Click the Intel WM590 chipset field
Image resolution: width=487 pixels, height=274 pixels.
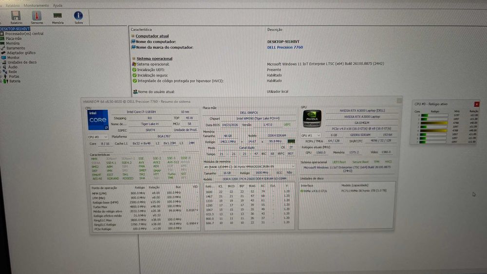click(x=258, y=119)
